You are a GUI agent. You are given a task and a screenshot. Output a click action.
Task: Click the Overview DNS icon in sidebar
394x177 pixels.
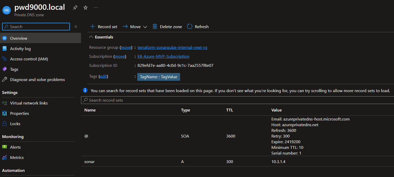tap(4, 38)
